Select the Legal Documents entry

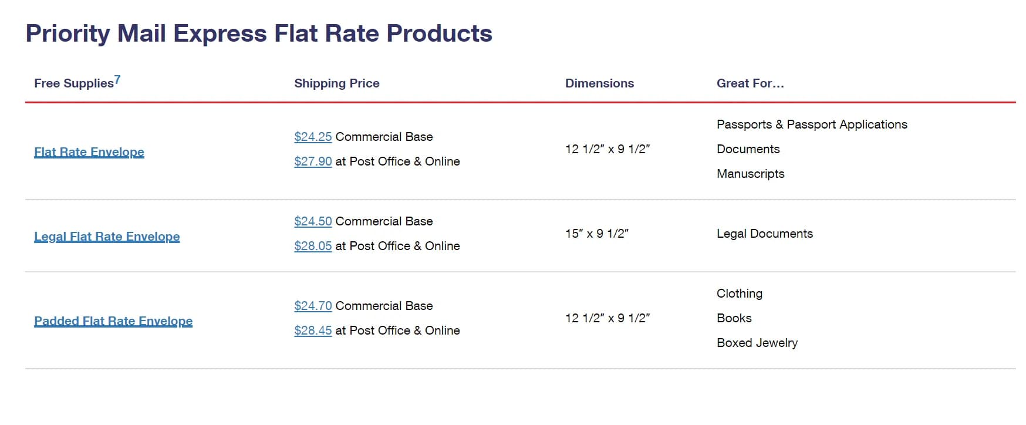(x=764, y=233)
